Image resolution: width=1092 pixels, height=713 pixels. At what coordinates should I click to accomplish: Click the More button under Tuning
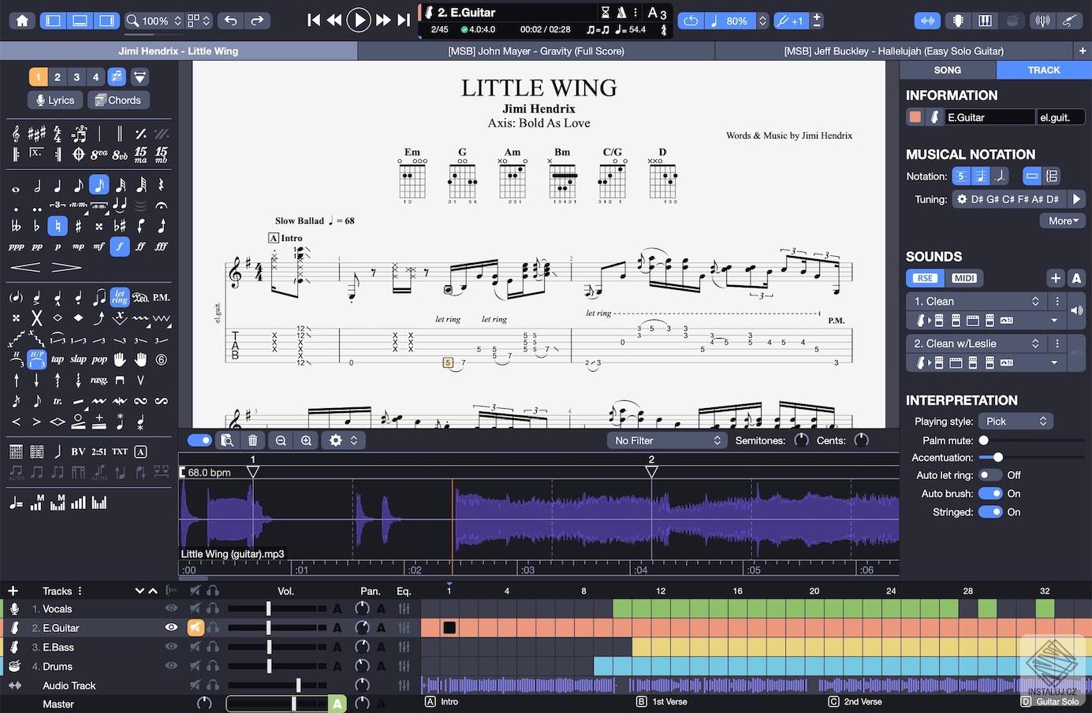(x=1063, y=221)
